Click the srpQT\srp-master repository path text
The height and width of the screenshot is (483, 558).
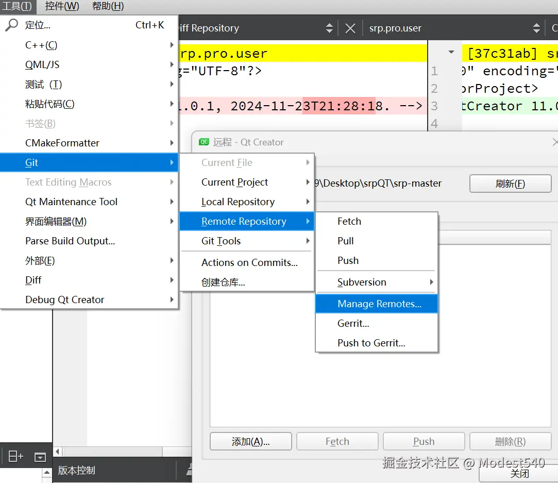pos(378,184)
